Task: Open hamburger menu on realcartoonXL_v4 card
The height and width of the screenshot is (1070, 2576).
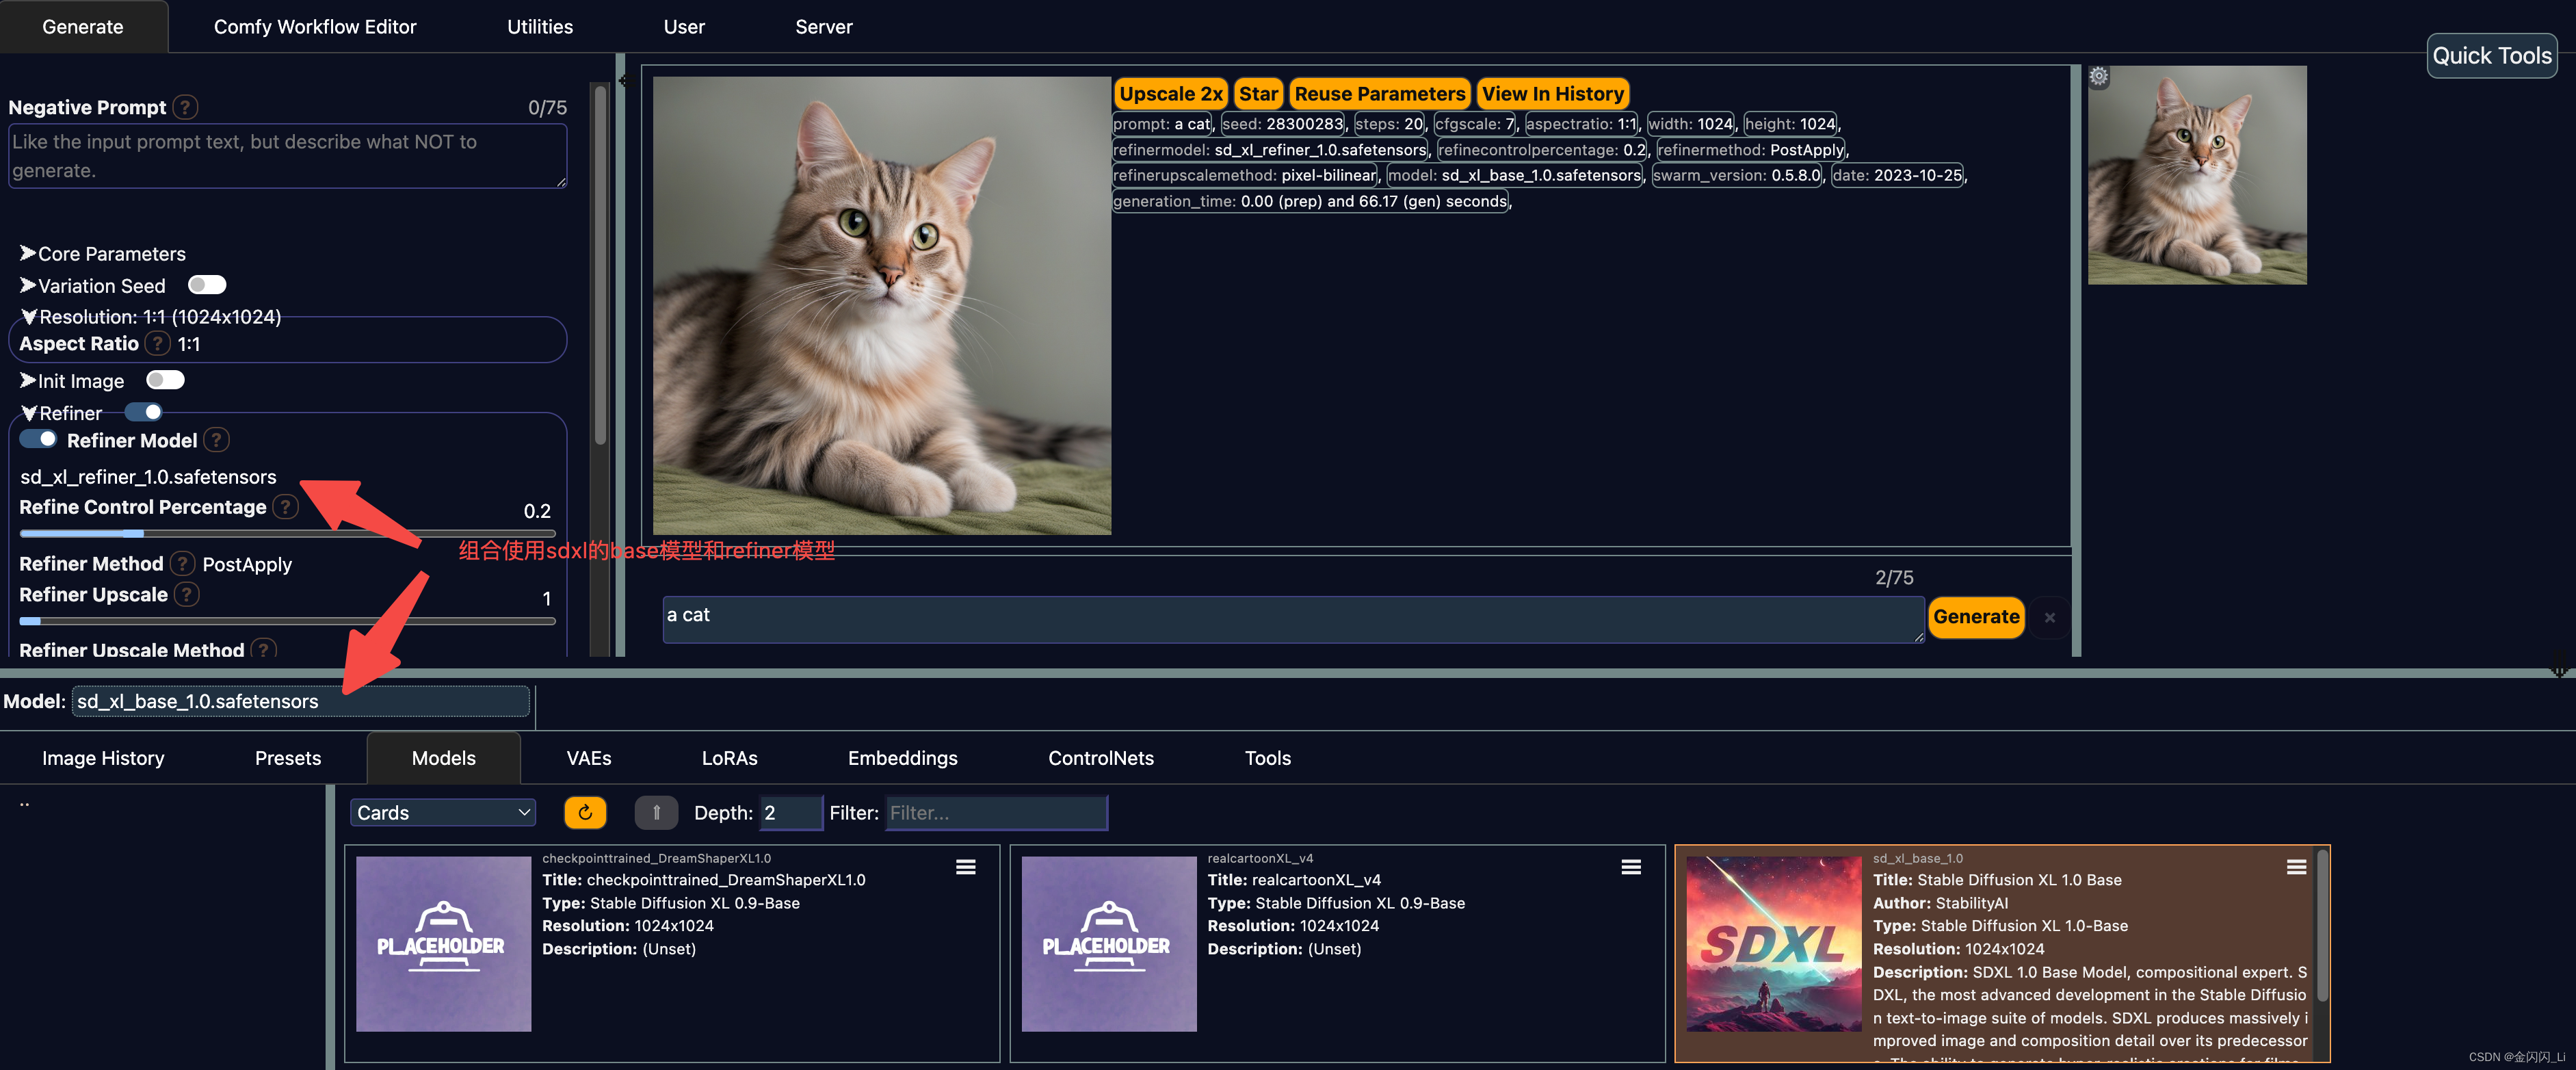Action: [1630, 867]
